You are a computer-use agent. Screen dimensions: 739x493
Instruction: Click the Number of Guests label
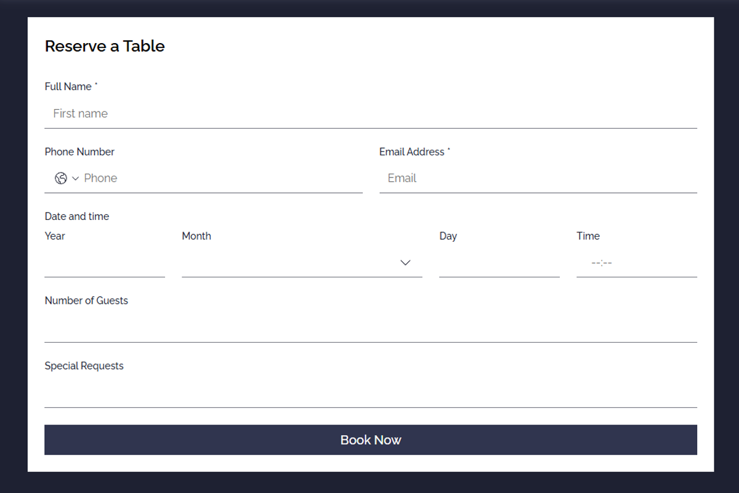coord(86,301)
